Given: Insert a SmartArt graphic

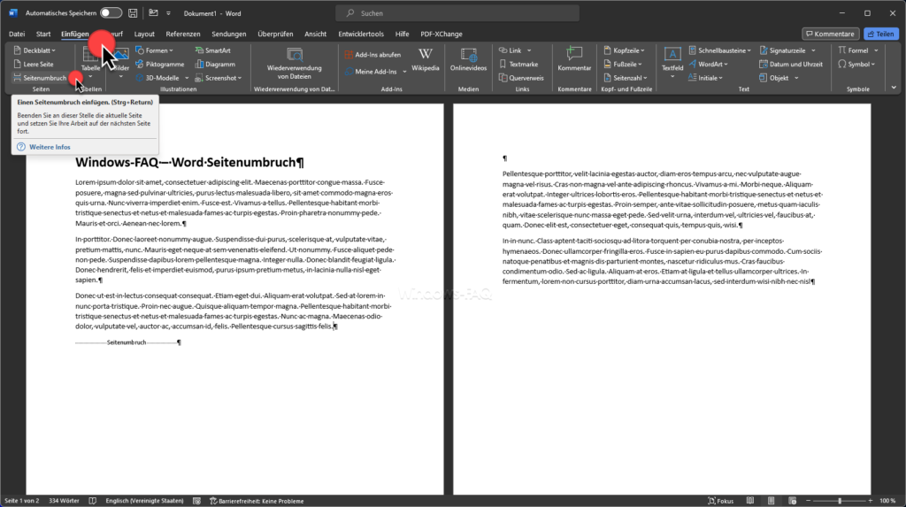Looking at the screenshot, I should coord(212,50).
